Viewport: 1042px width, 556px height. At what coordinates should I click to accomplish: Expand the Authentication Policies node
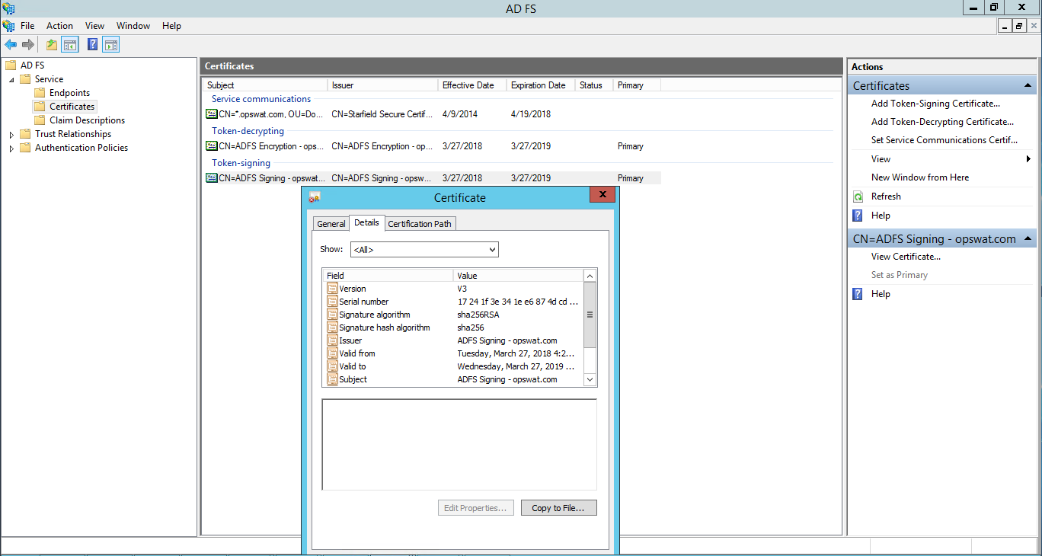pos(11,148)
